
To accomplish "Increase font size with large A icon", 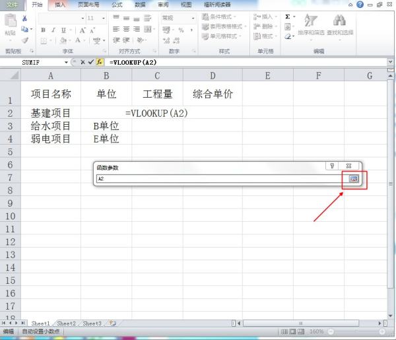I will [x=82, y=30].
